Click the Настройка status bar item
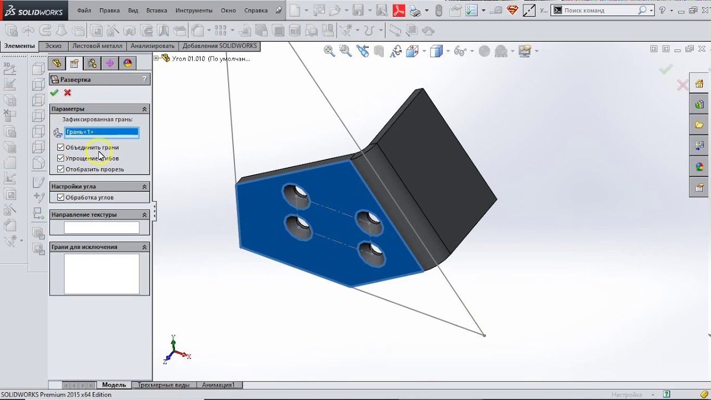 click(627, 395)
